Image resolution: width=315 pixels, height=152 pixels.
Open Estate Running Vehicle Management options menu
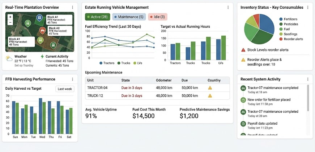pyautogui.click(x=228, y=8)
